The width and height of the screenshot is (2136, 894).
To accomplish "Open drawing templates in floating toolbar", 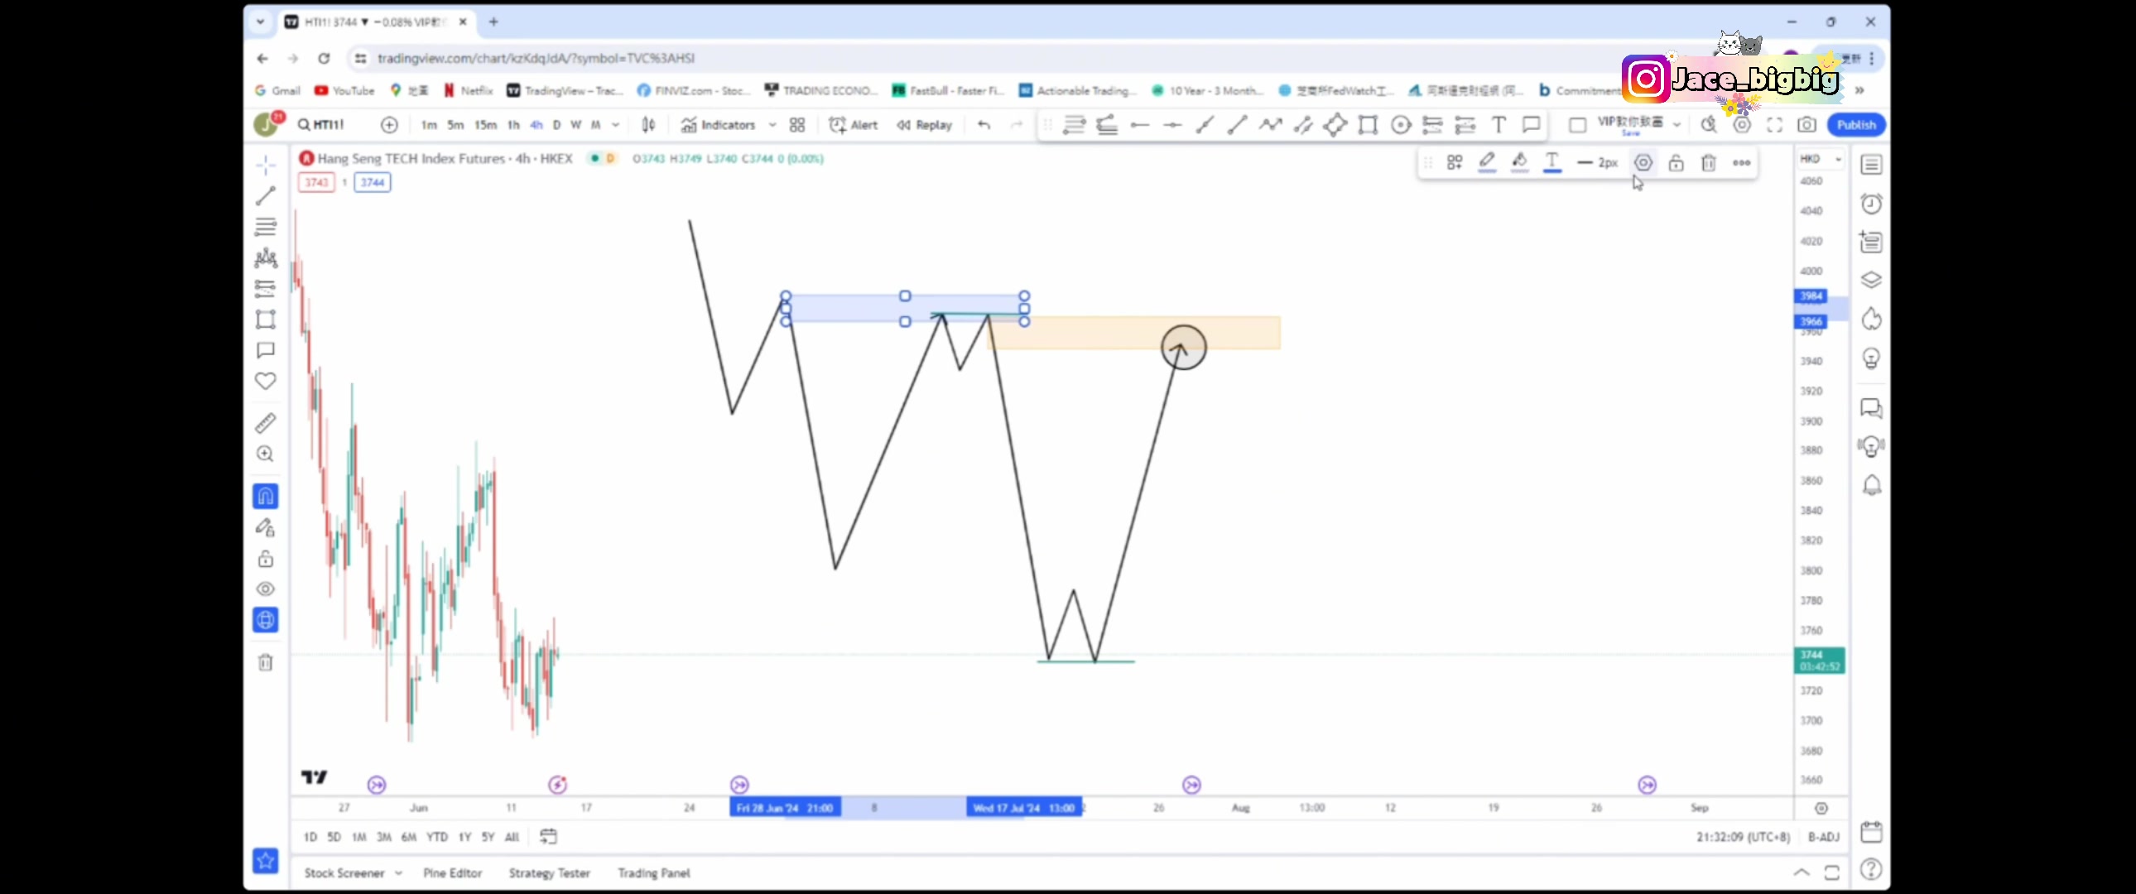I will tap(1455, 162).
